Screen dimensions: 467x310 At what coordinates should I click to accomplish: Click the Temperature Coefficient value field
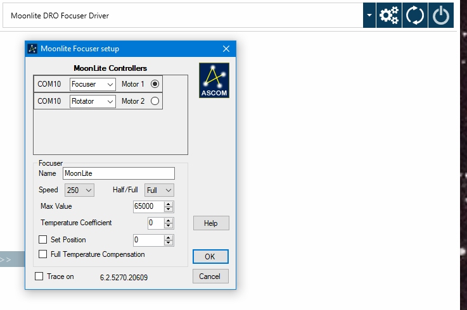[x=155, y=223]
